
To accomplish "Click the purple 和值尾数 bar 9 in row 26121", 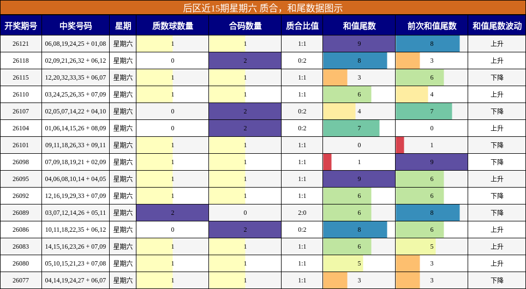I will pyautogui.click(x=359, y=44).
